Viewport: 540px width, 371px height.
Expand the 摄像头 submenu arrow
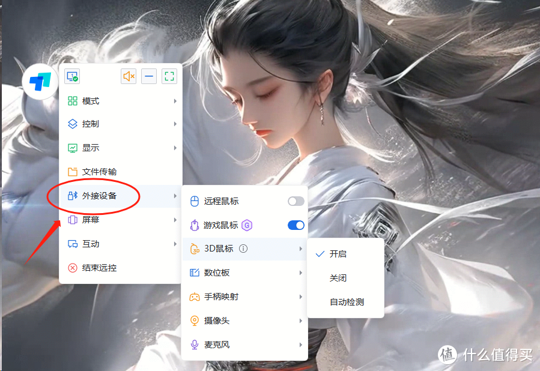click(301, 321)
